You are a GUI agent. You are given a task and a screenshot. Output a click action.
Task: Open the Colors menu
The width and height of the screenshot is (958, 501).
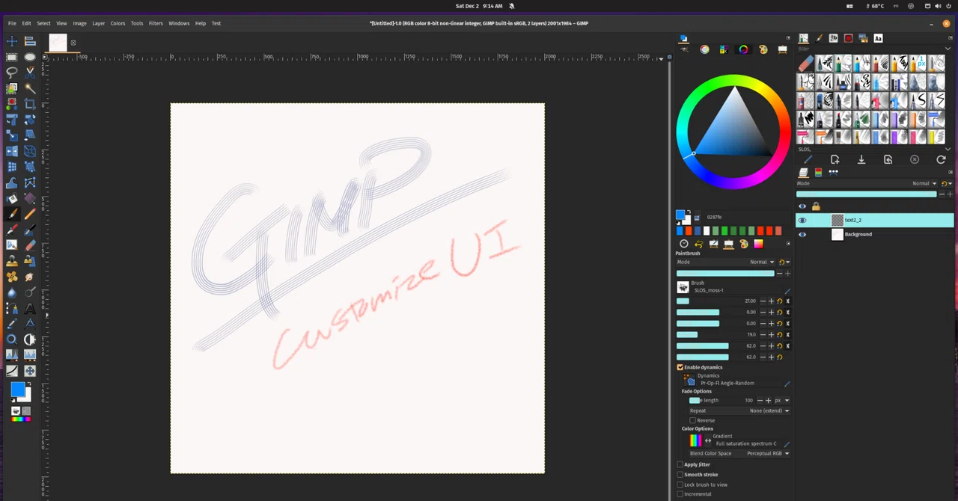pos(118,23)
